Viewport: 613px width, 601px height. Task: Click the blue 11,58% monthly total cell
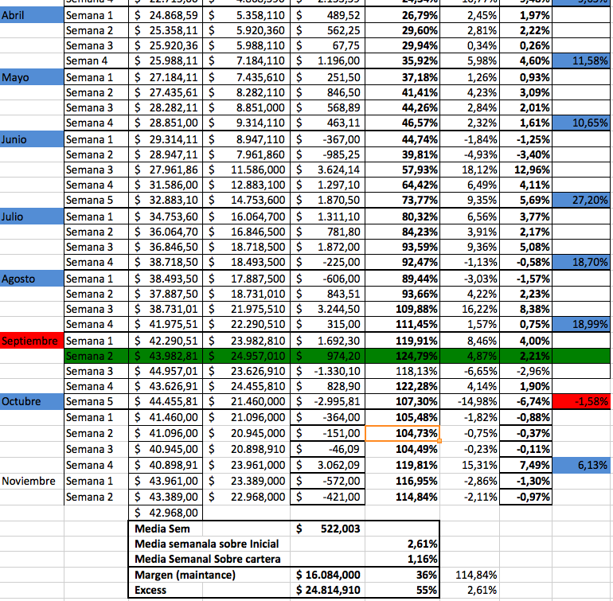pyautogui.click(x=581, y=61)
